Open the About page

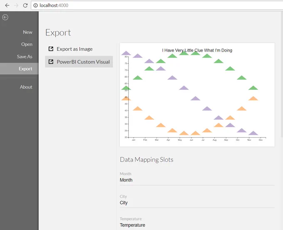[x=26, y=87]
